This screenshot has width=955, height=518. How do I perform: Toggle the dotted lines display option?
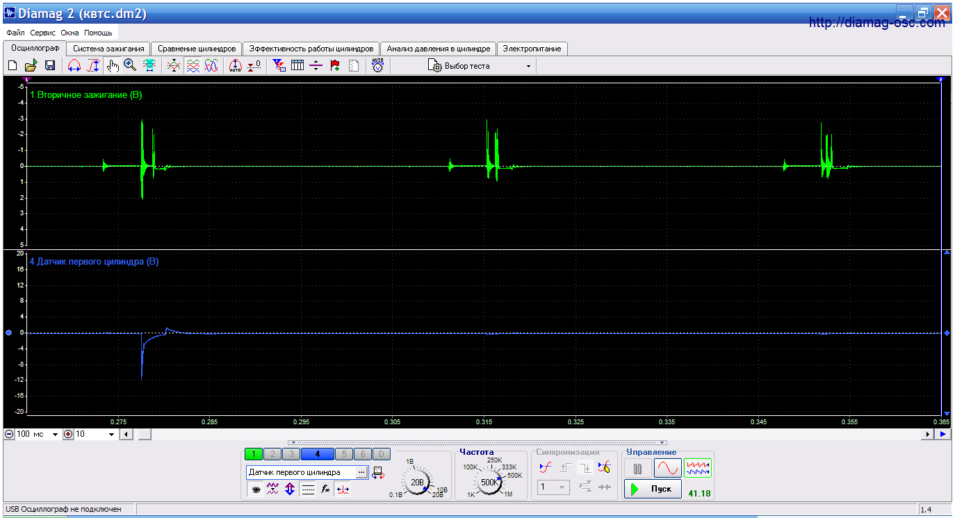point(308,489)
